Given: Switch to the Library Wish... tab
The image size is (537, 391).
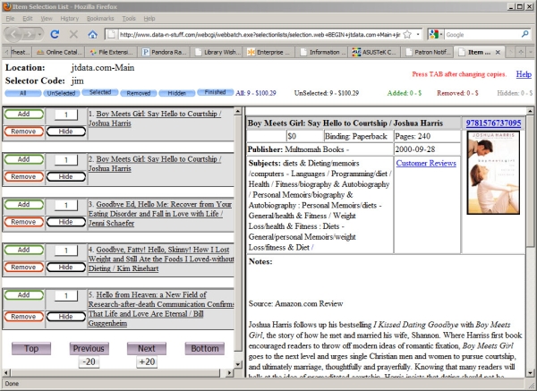Looking at the screenshot, I should click(x=217, y=52).
